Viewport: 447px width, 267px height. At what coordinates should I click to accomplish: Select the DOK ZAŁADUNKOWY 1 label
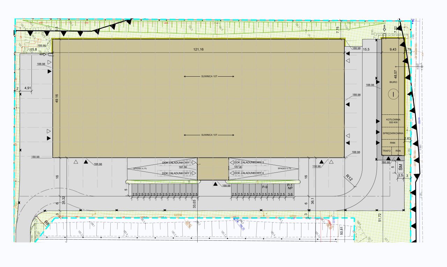tap(177, 163)
